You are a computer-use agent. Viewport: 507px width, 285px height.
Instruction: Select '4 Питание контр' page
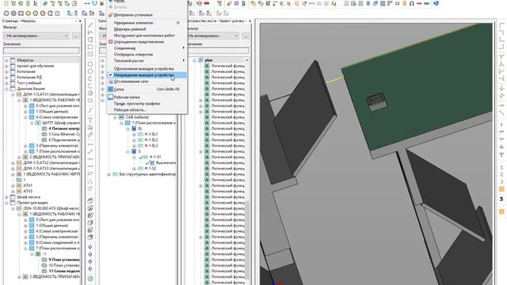[63, 128]
